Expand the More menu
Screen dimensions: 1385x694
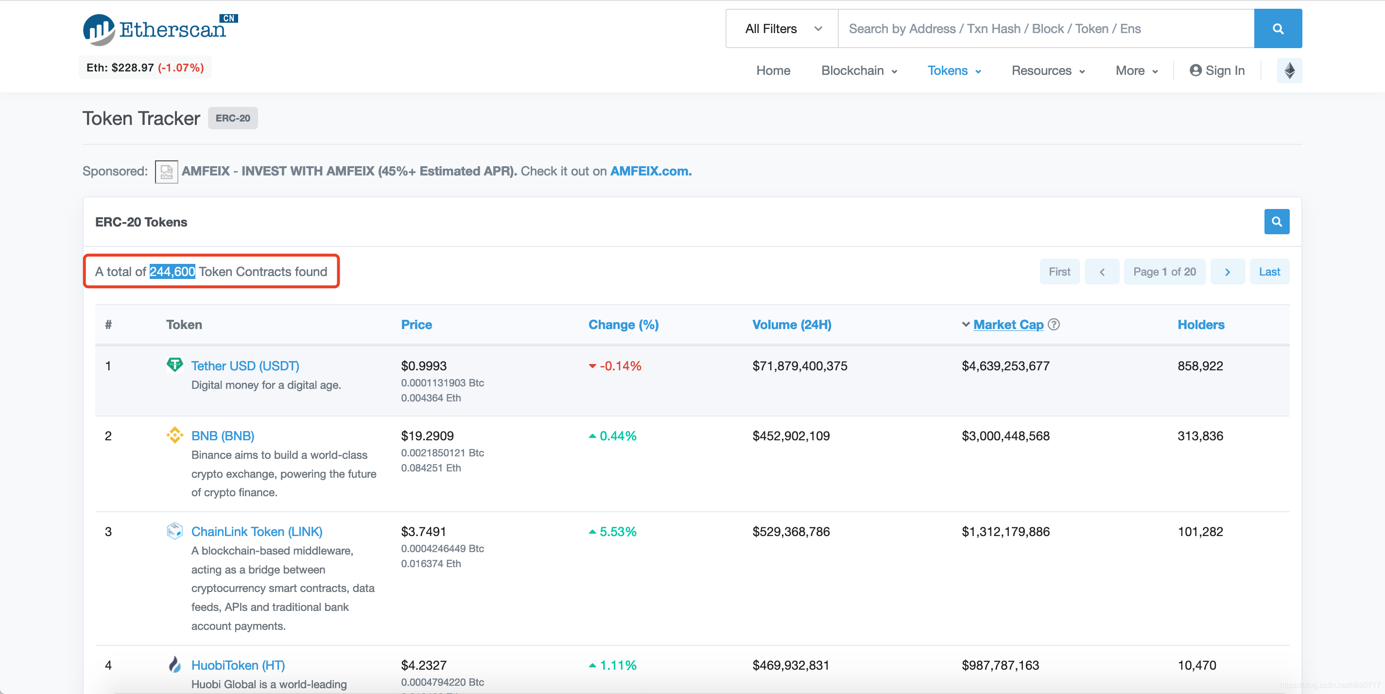click(1136, 70)
